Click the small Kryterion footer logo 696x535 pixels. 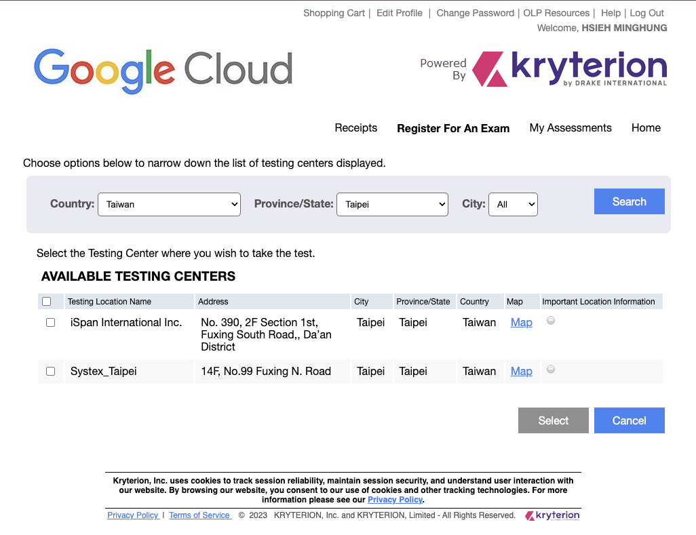(x=552, y=515)
